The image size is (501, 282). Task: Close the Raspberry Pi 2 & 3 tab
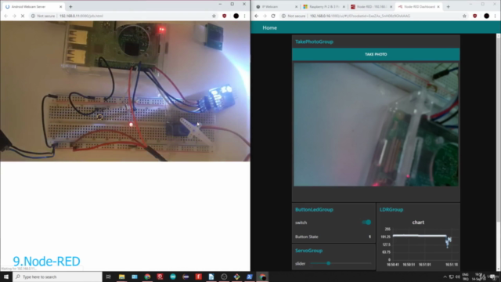click(x=344, y=7)
